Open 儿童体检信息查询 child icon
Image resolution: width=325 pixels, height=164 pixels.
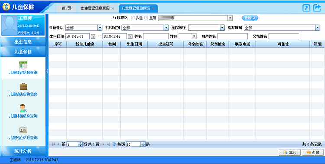(x=23, y=108)
